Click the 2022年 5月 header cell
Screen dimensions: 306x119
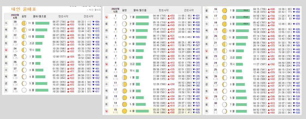(115, 10)
